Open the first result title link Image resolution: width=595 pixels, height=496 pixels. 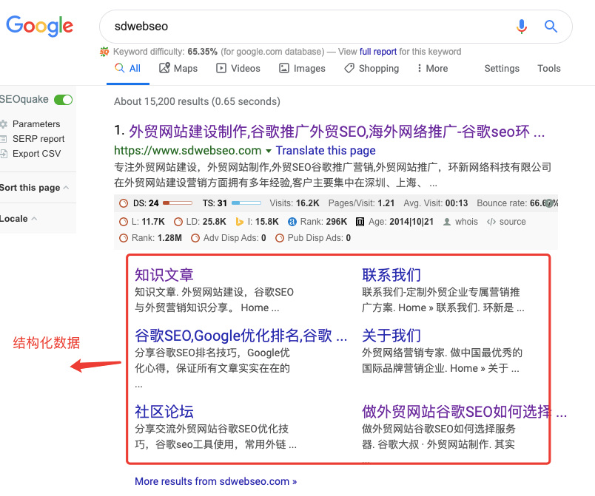(337, 132)
